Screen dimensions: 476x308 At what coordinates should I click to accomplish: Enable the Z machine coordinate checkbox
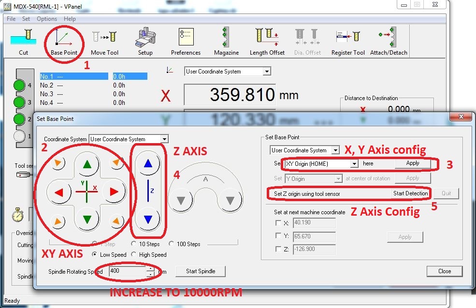tap(278, 249)
